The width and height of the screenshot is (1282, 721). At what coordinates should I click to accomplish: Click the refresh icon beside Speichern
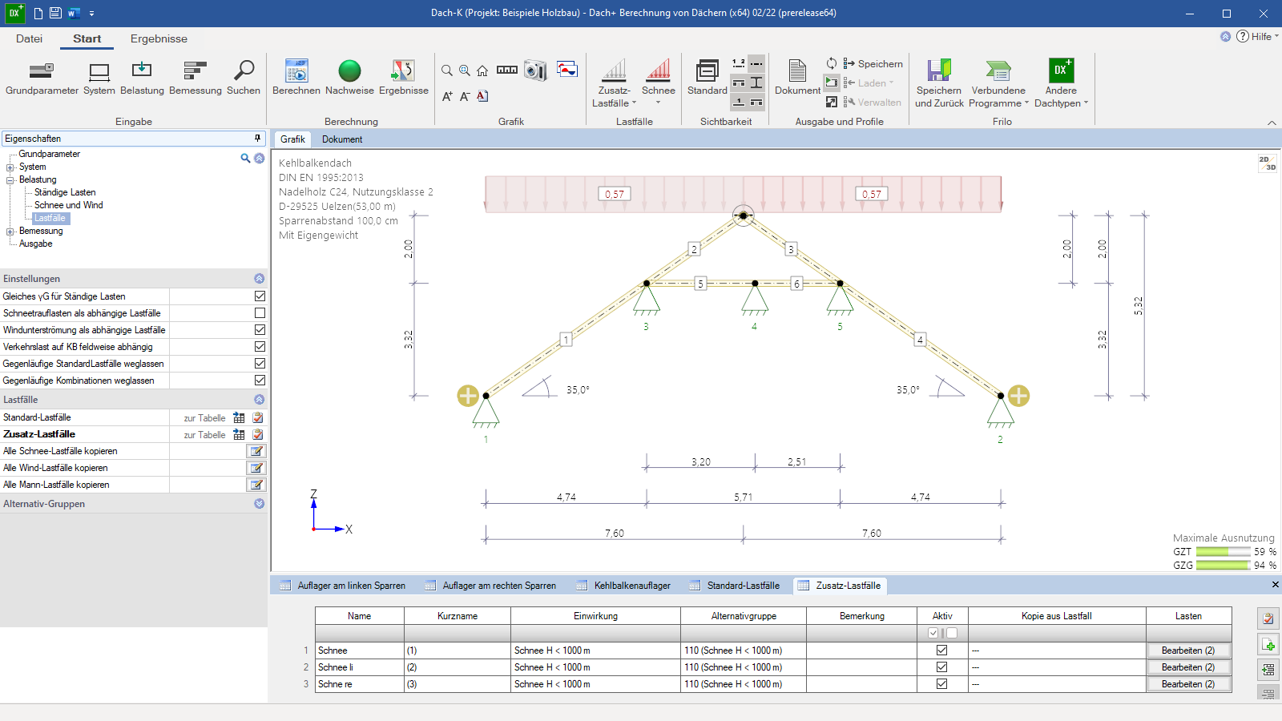coord(832,63)
